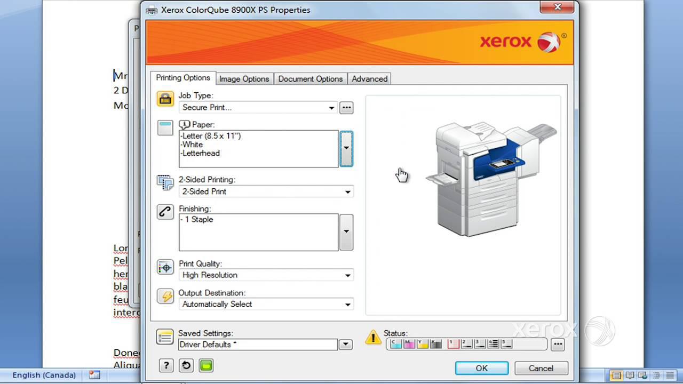Expand the Paper selection dropdown arrow
This screenshot has width=683, height=384.
click(346, 148)
